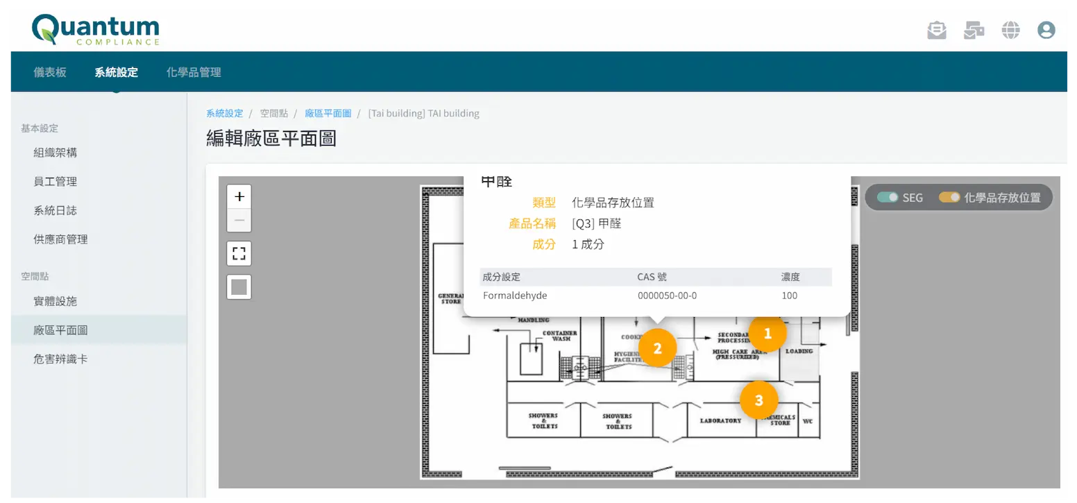Viewport: 1077px width, 503px height.
Task: Select the fullscreen view icon
Action: click(x=239, y=253)
